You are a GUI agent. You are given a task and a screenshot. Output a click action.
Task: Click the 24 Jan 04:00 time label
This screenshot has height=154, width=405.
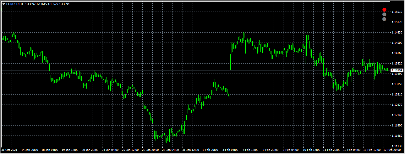point(110,150)
